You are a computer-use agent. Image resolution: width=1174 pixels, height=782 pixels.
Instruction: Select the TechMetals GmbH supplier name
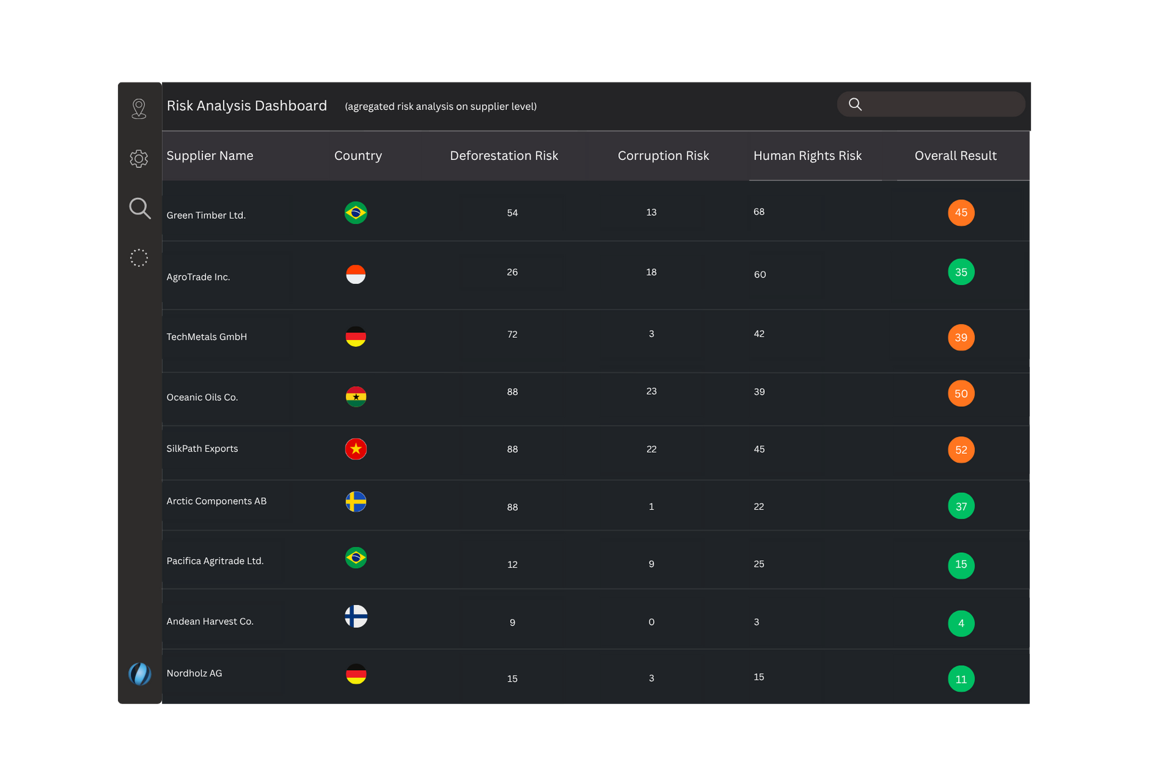click(207, 337)
